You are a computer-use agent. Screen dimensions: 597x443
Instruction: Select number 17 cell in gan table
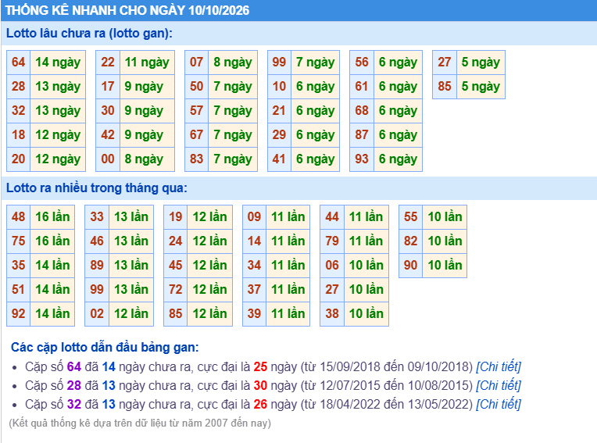point(108,87)
